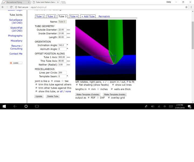The height and width of the screenshot is (162, 194).
Task: Open Chrome three-dot menu
Action: (x=191, y=7)
